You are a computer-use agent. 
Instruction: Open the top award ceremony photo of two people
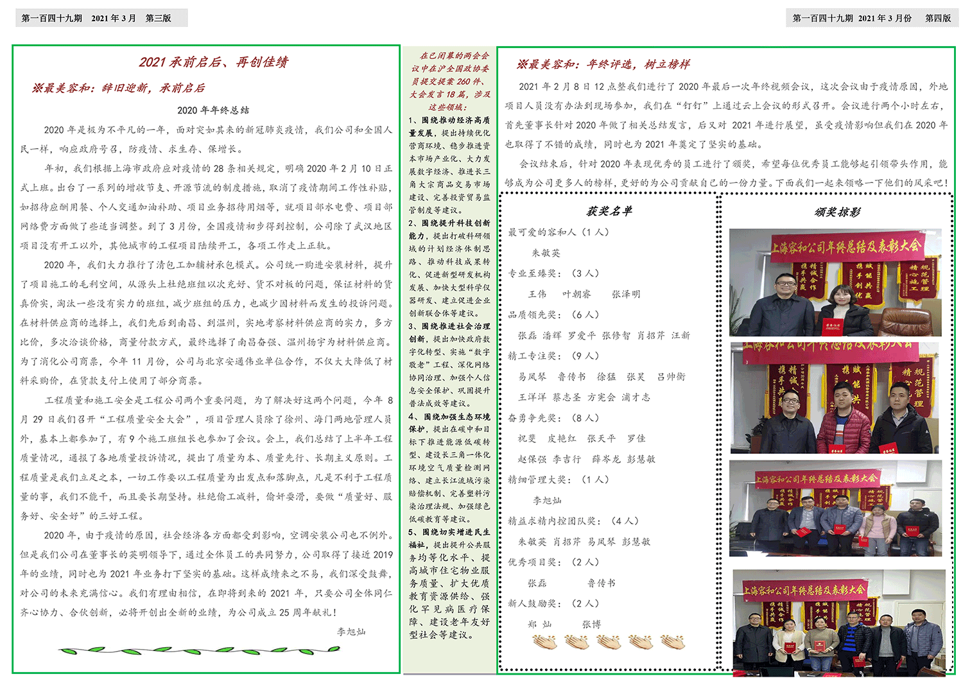pyautogui.click(x=835, y=282)
